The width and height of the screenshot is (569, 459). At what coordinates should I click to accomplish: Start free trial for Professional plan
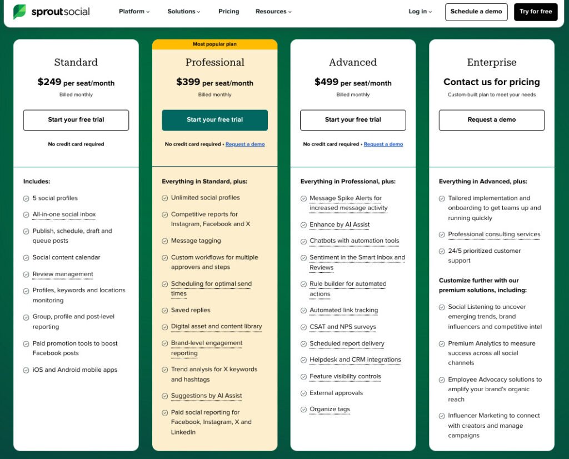click(x=214, y=120)
